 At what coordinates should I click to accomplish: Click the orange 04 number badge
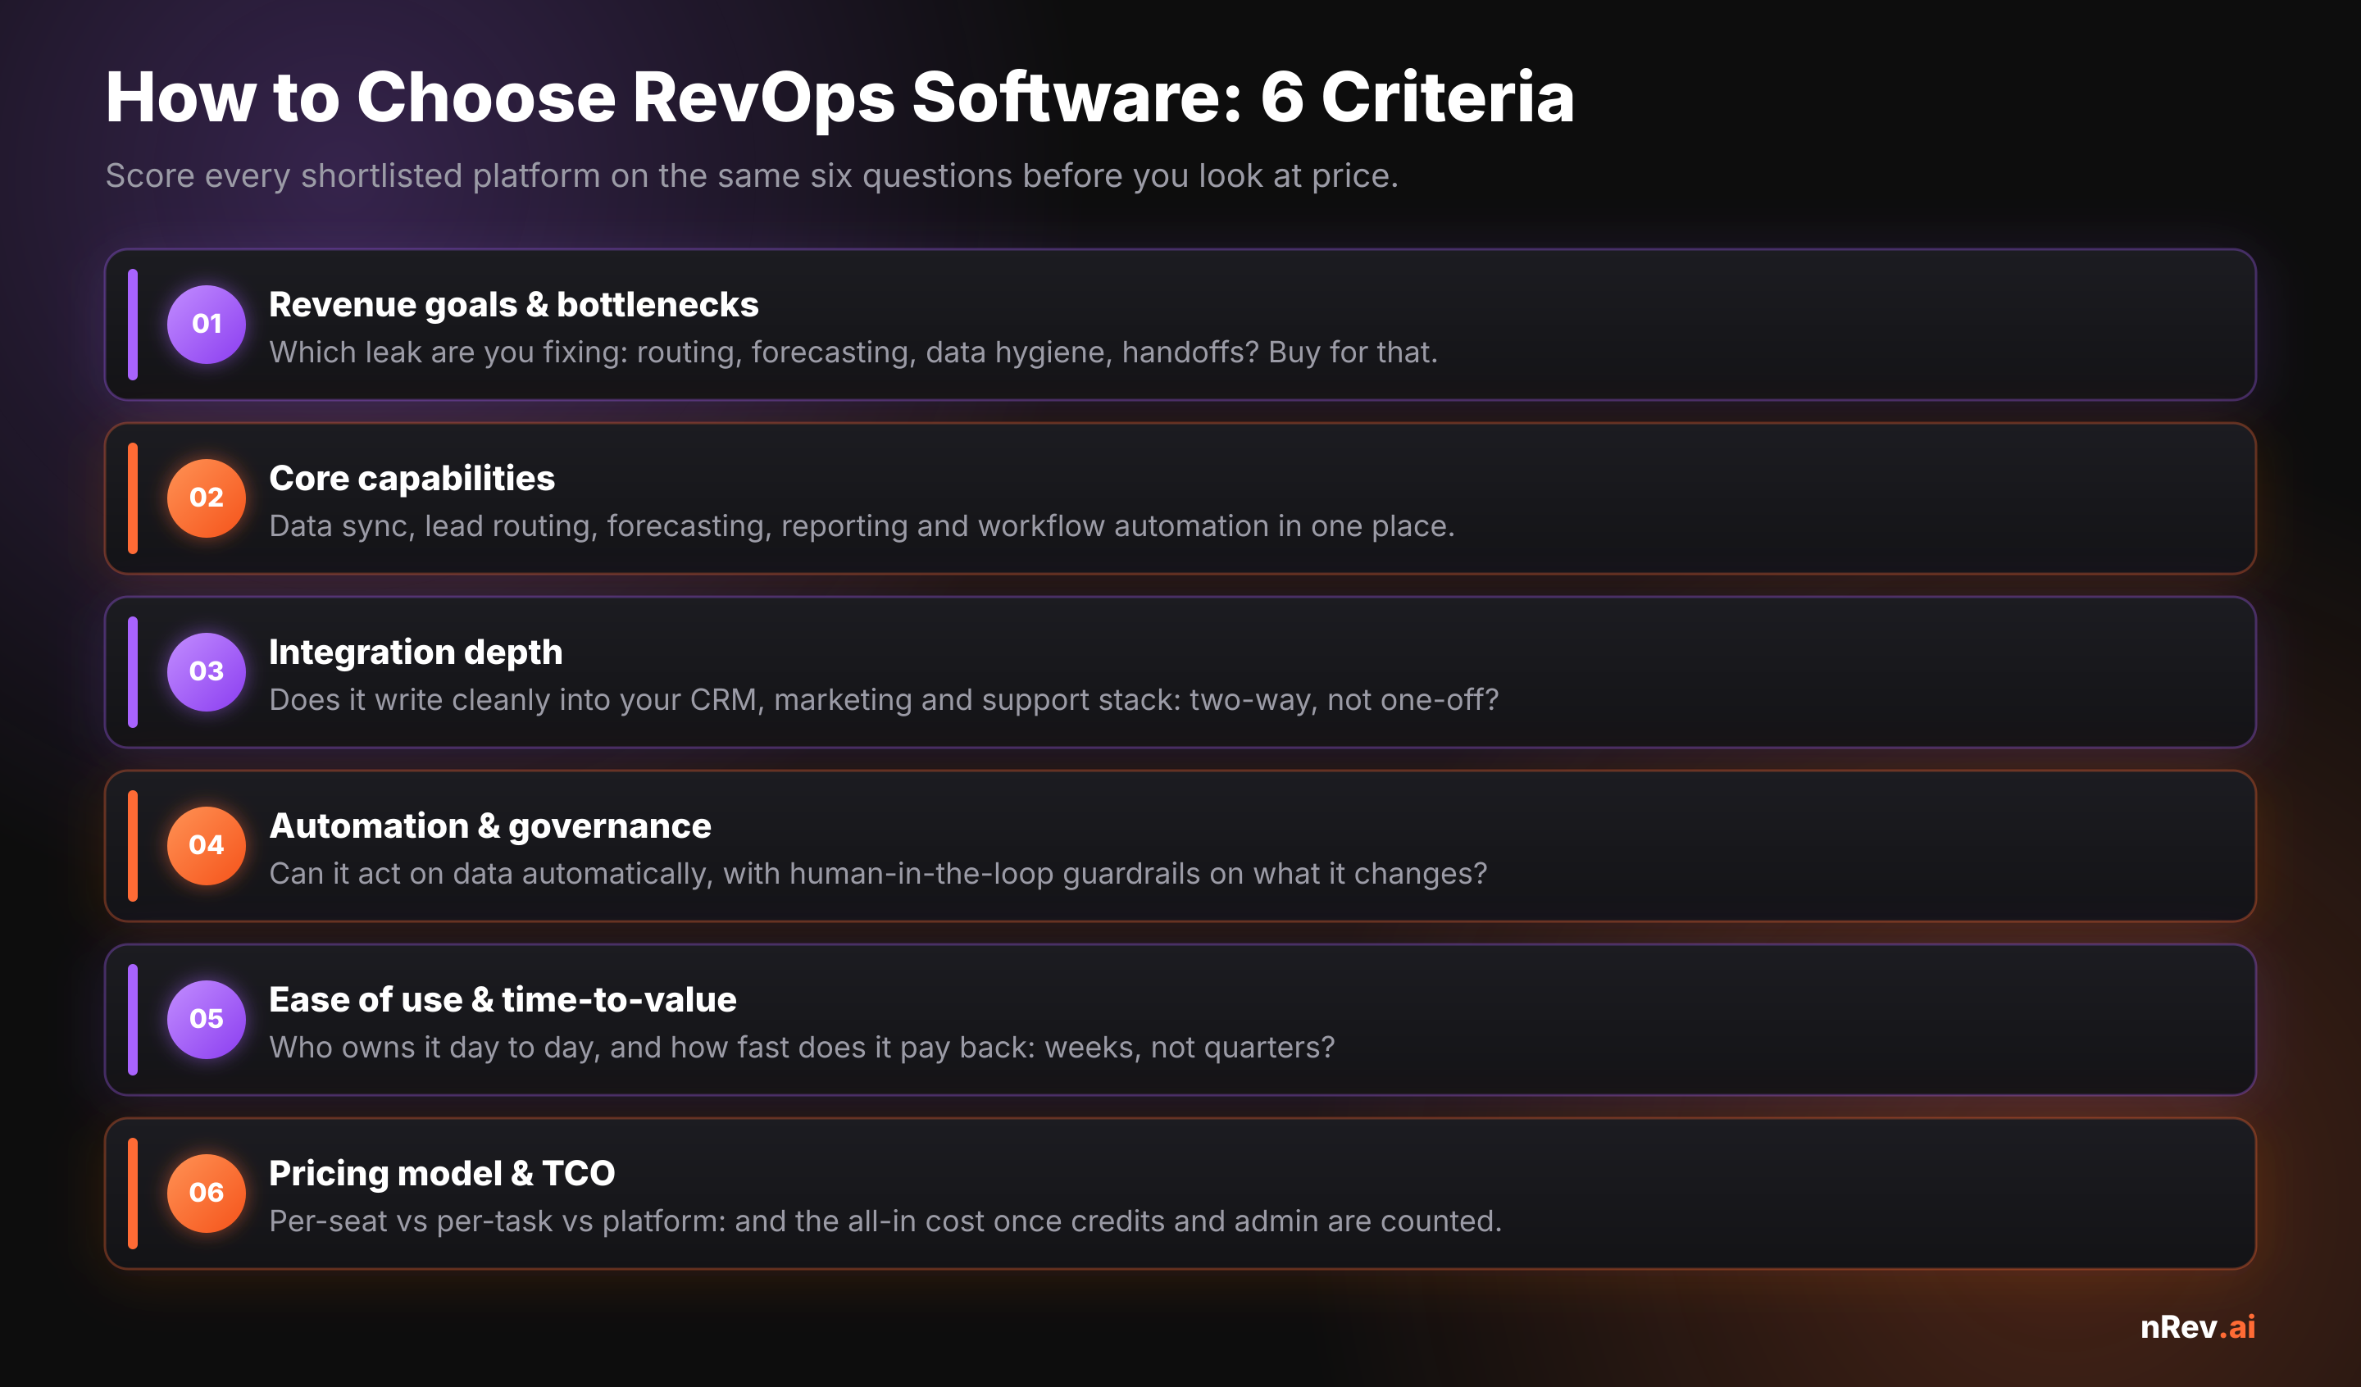click(x=206, y=845)
